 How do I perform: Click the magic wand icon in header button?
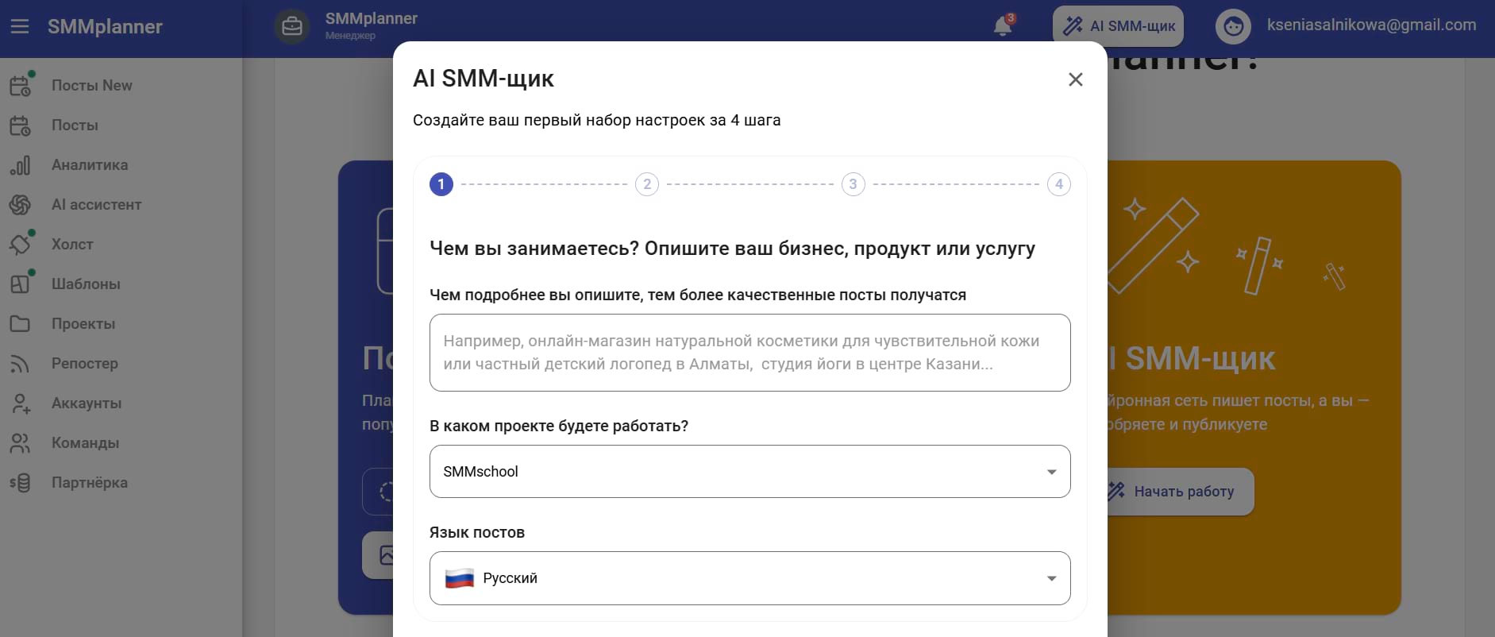(x=1073, y=26)
